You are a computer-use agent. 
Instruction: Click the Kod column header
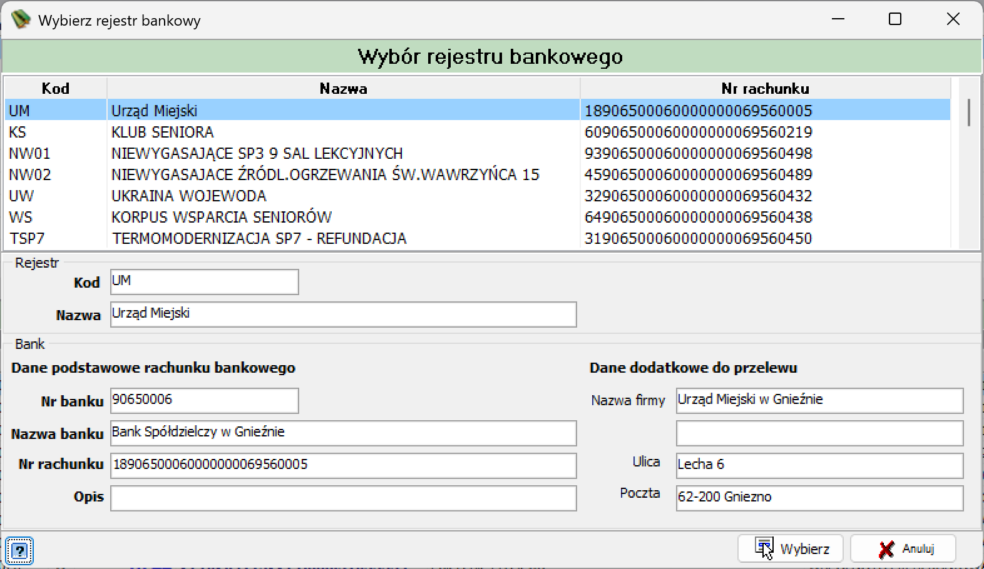(56, 88)
